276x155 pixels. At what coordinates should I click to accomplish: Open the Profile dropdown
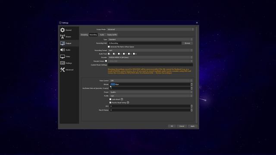pos(151,96)
